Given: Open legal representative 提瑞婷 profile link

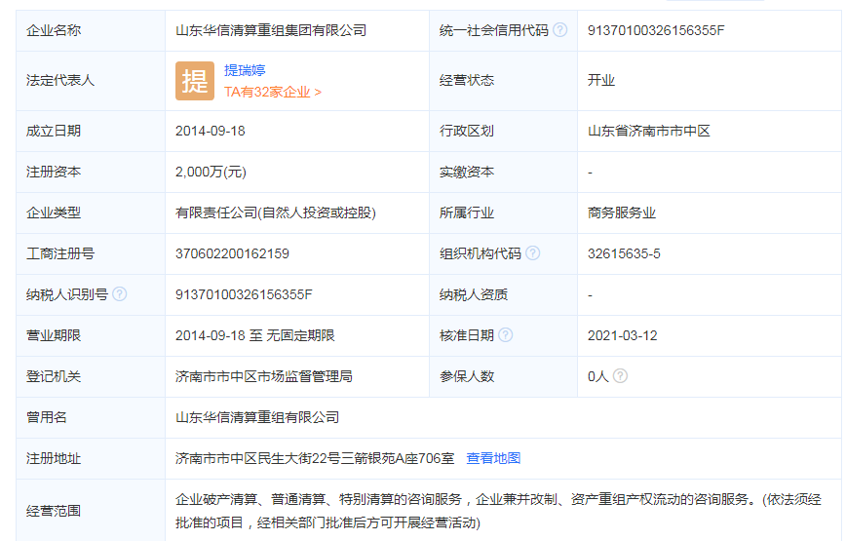Looking at the screenshot, I should pos(245,70).
